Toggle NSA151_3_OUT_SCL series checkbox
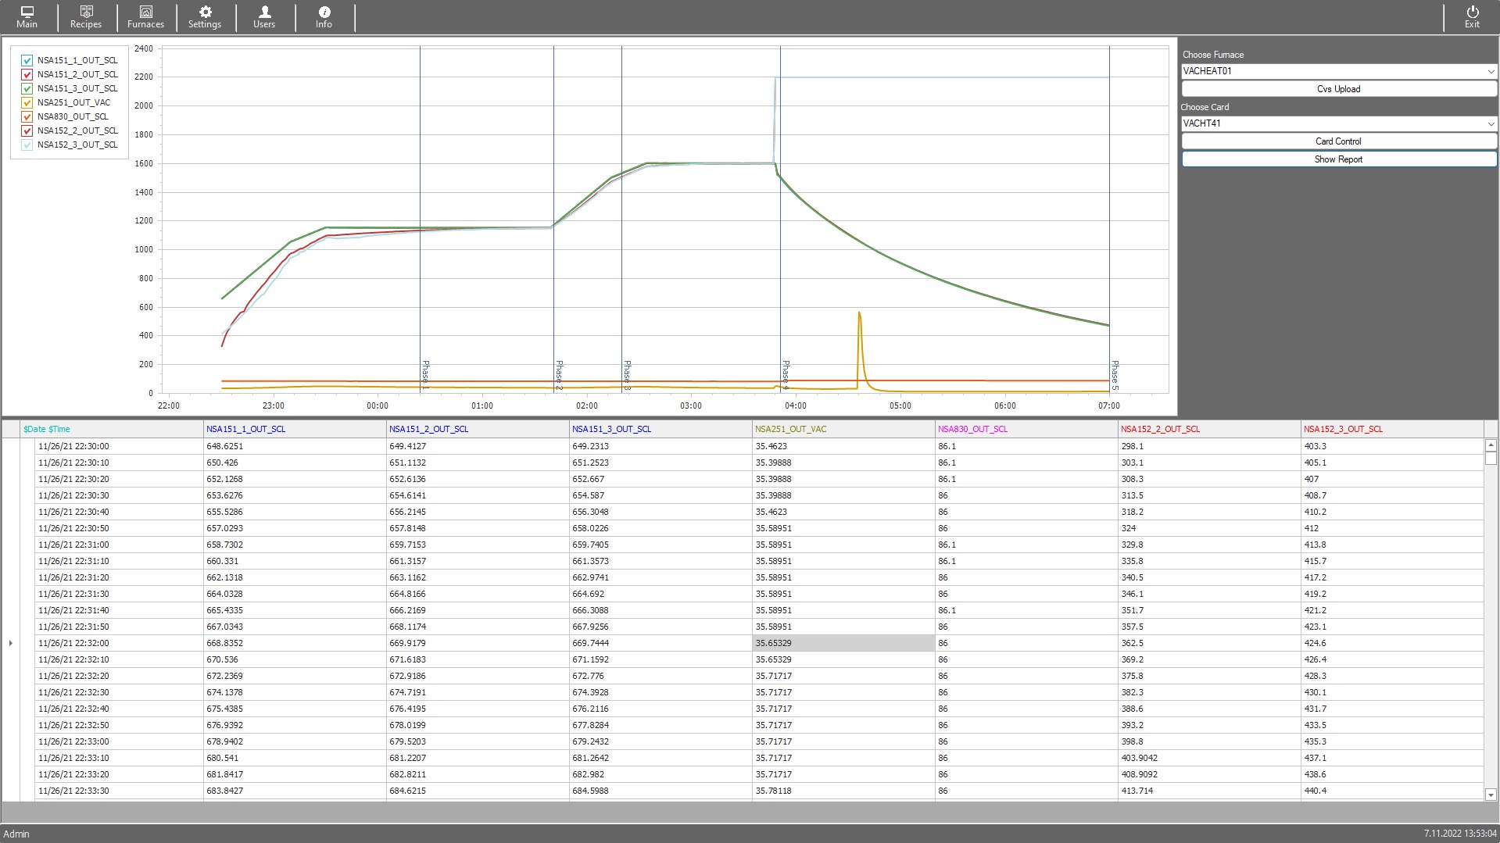Image resolution: width=1500 pixels, height=843 pixels. point(27,88)
